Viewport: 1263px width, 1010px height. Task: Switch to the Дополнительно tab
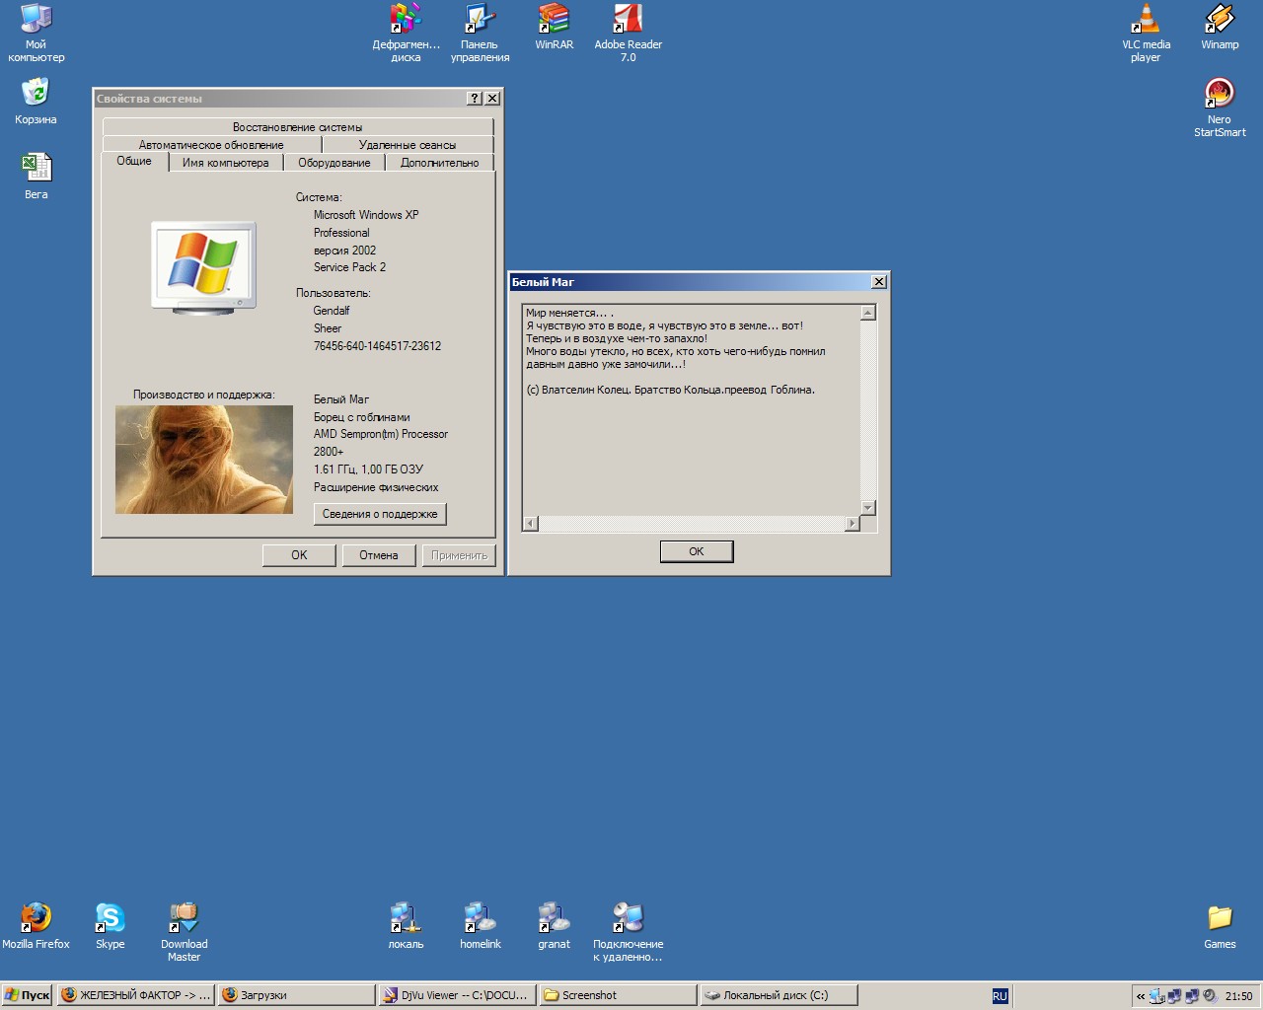point(440,163)
